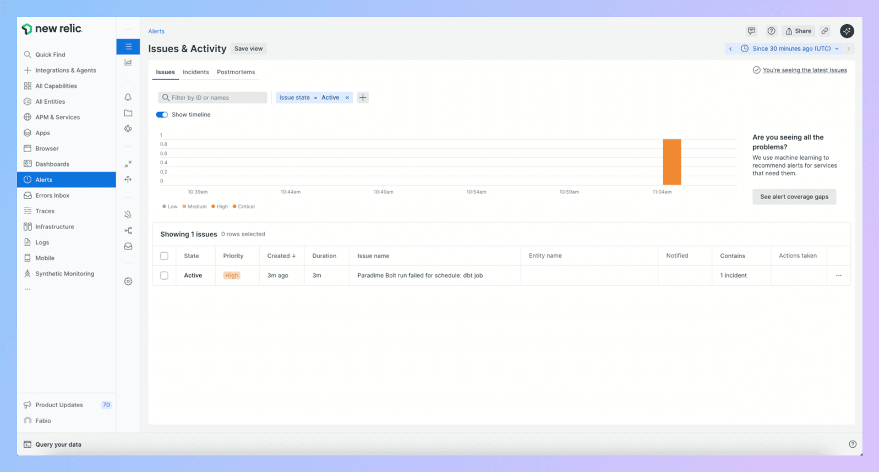Click the Filter by ID or names field
Image resolution: width=879 pixels, height=472 pixels.
pos(212,98)
